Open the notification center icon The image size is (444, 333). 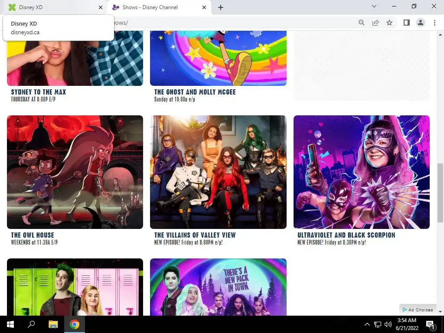click(x=430, y=324)
